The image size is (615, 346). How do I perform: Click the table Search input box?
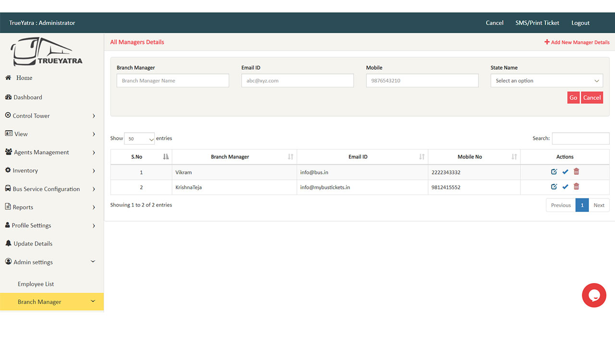click(580, 138)
